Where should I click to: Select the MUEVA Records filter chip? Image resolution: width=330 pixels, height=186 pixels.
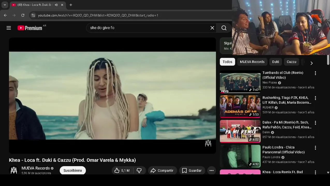coord(252,62)
